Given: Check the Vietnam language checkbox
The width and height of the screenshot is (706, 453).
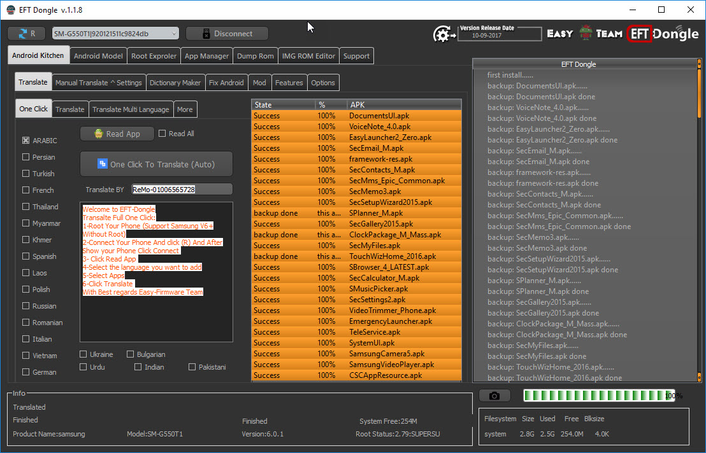Looking at the screenshot, I should point(25,355).
